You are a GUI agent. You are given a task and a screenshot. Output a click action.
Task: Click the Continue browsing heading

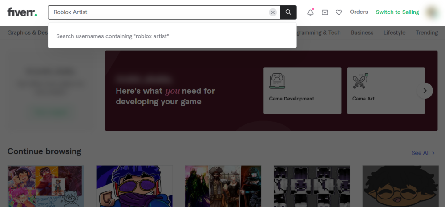click(x=44, y=151)
